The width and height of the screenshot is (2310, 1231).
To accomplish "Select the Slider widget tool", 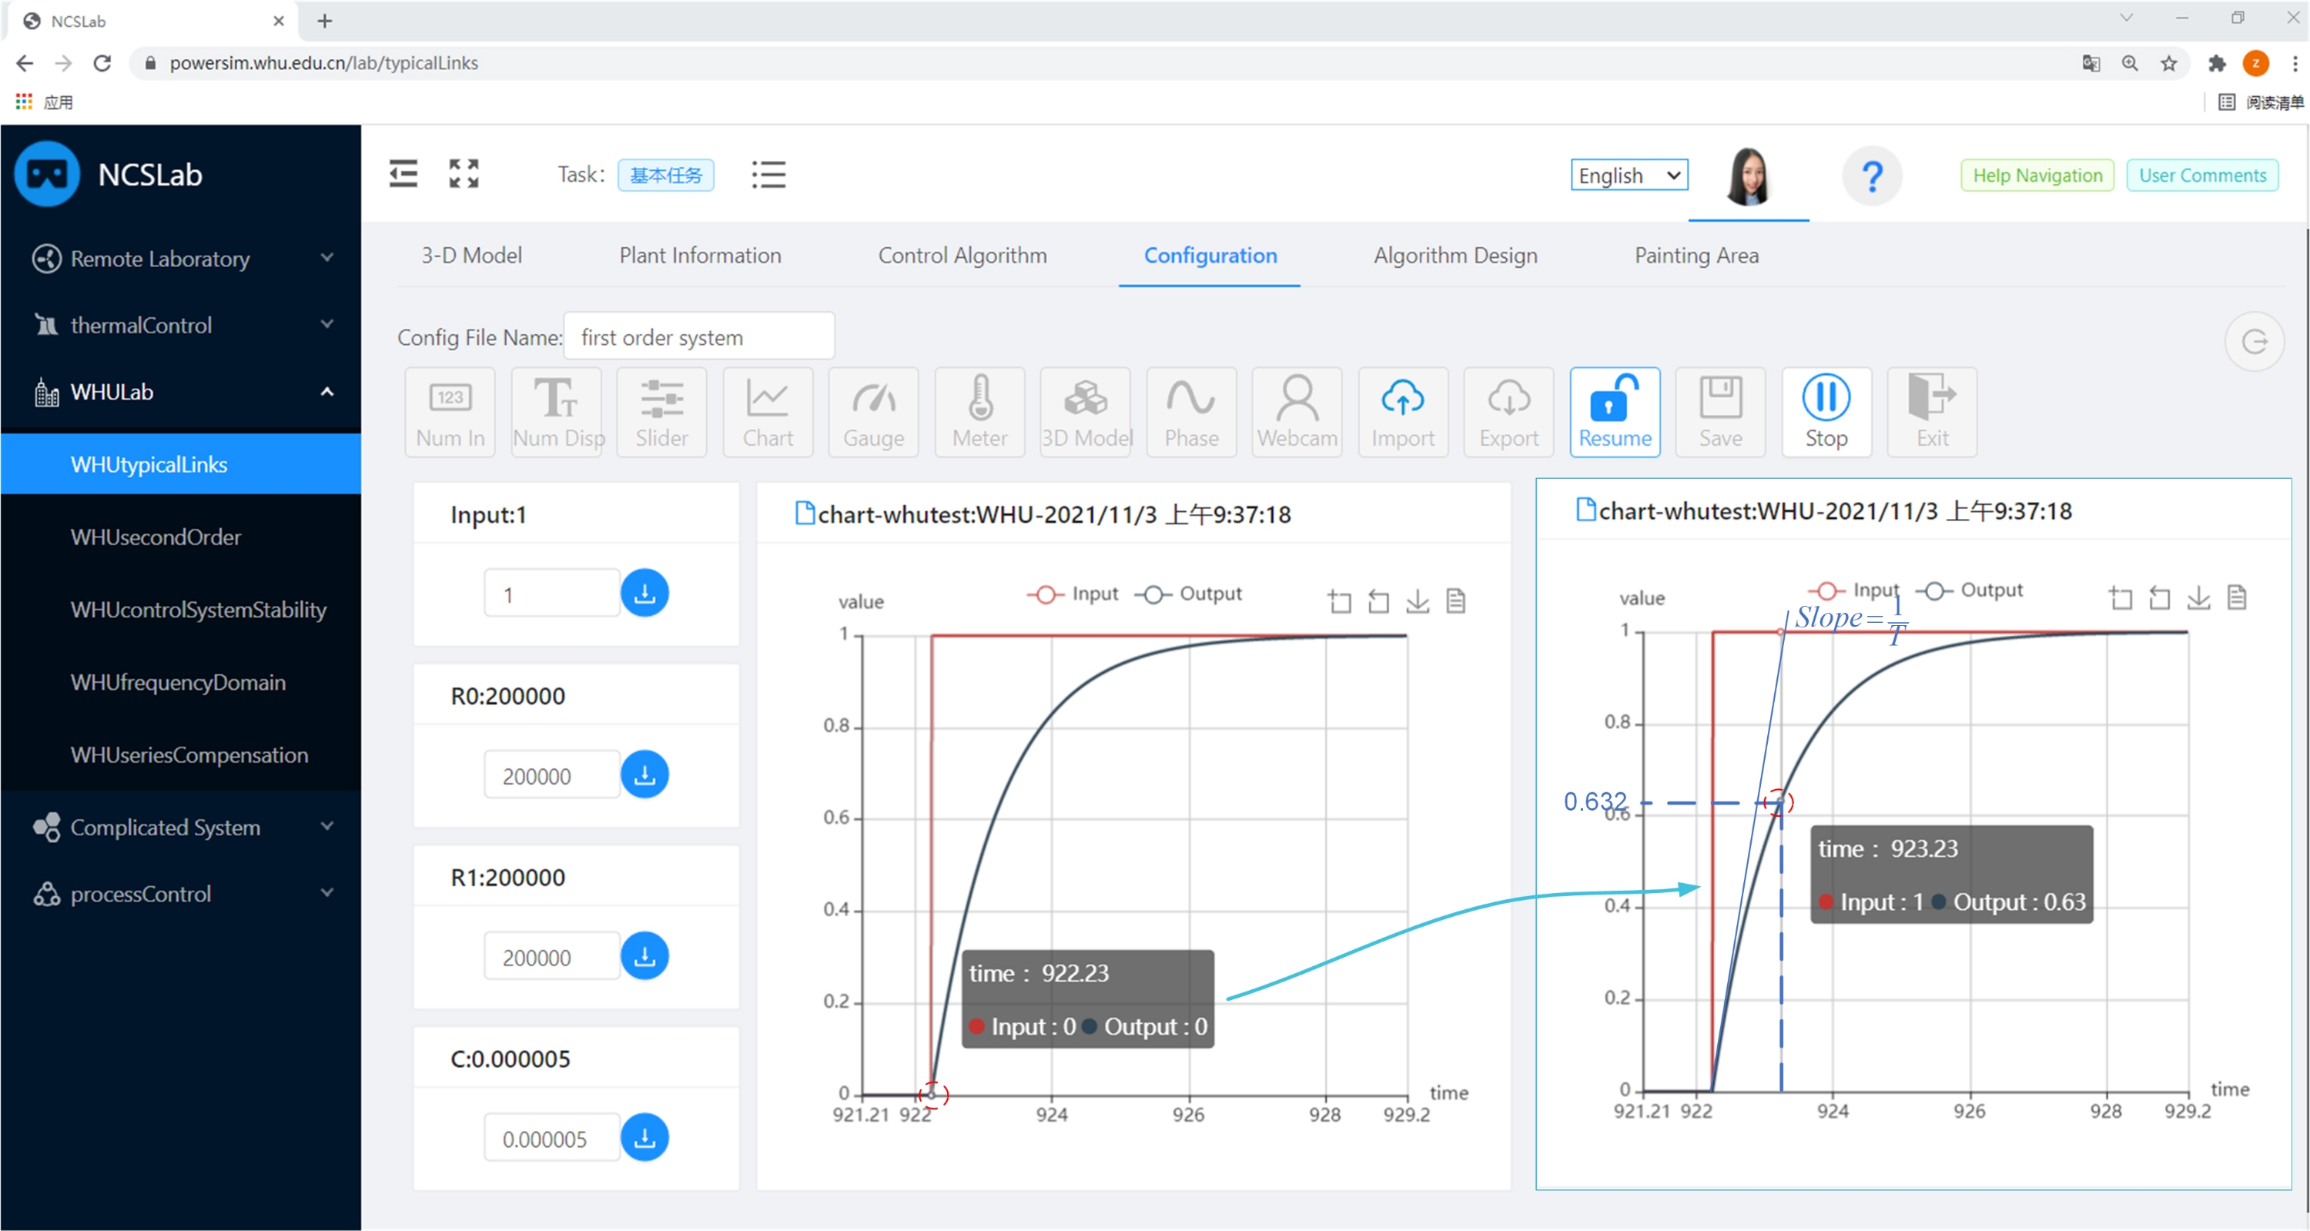I will coord(661,412).
